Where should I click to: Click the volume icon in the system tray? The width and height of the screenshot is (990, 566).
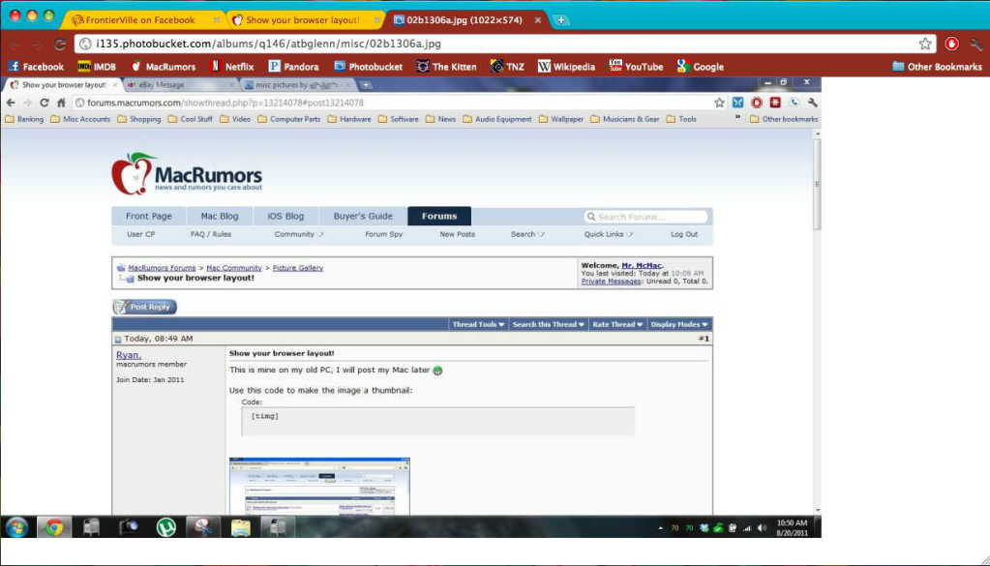(762, 527)
